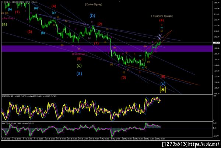Click the 1148.60 price scale label
This screenshot has height=148, width=221.
click(217, 65)
